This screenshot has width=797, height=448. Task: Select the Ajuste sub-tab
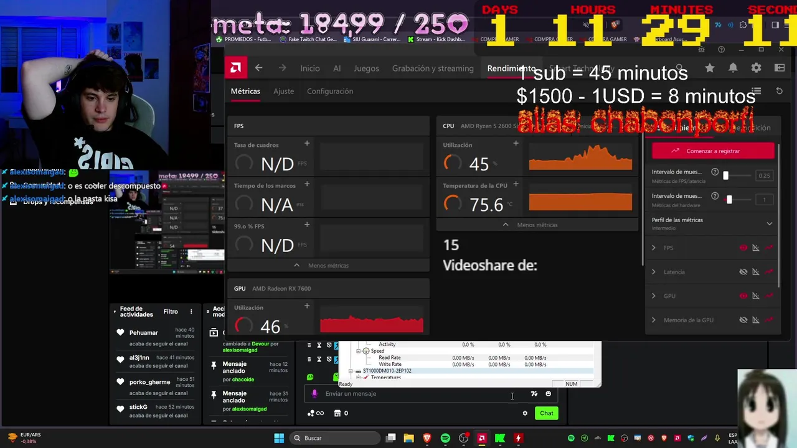(x=283, y=91)
